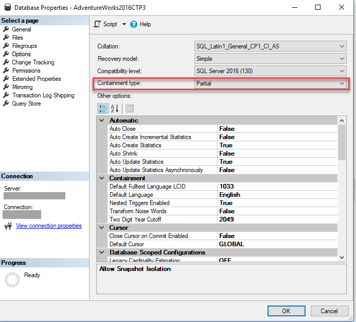Viewport: 356px width, 322px height.
Task: Go to the Query Store page
Action: [x=26, y=104]
